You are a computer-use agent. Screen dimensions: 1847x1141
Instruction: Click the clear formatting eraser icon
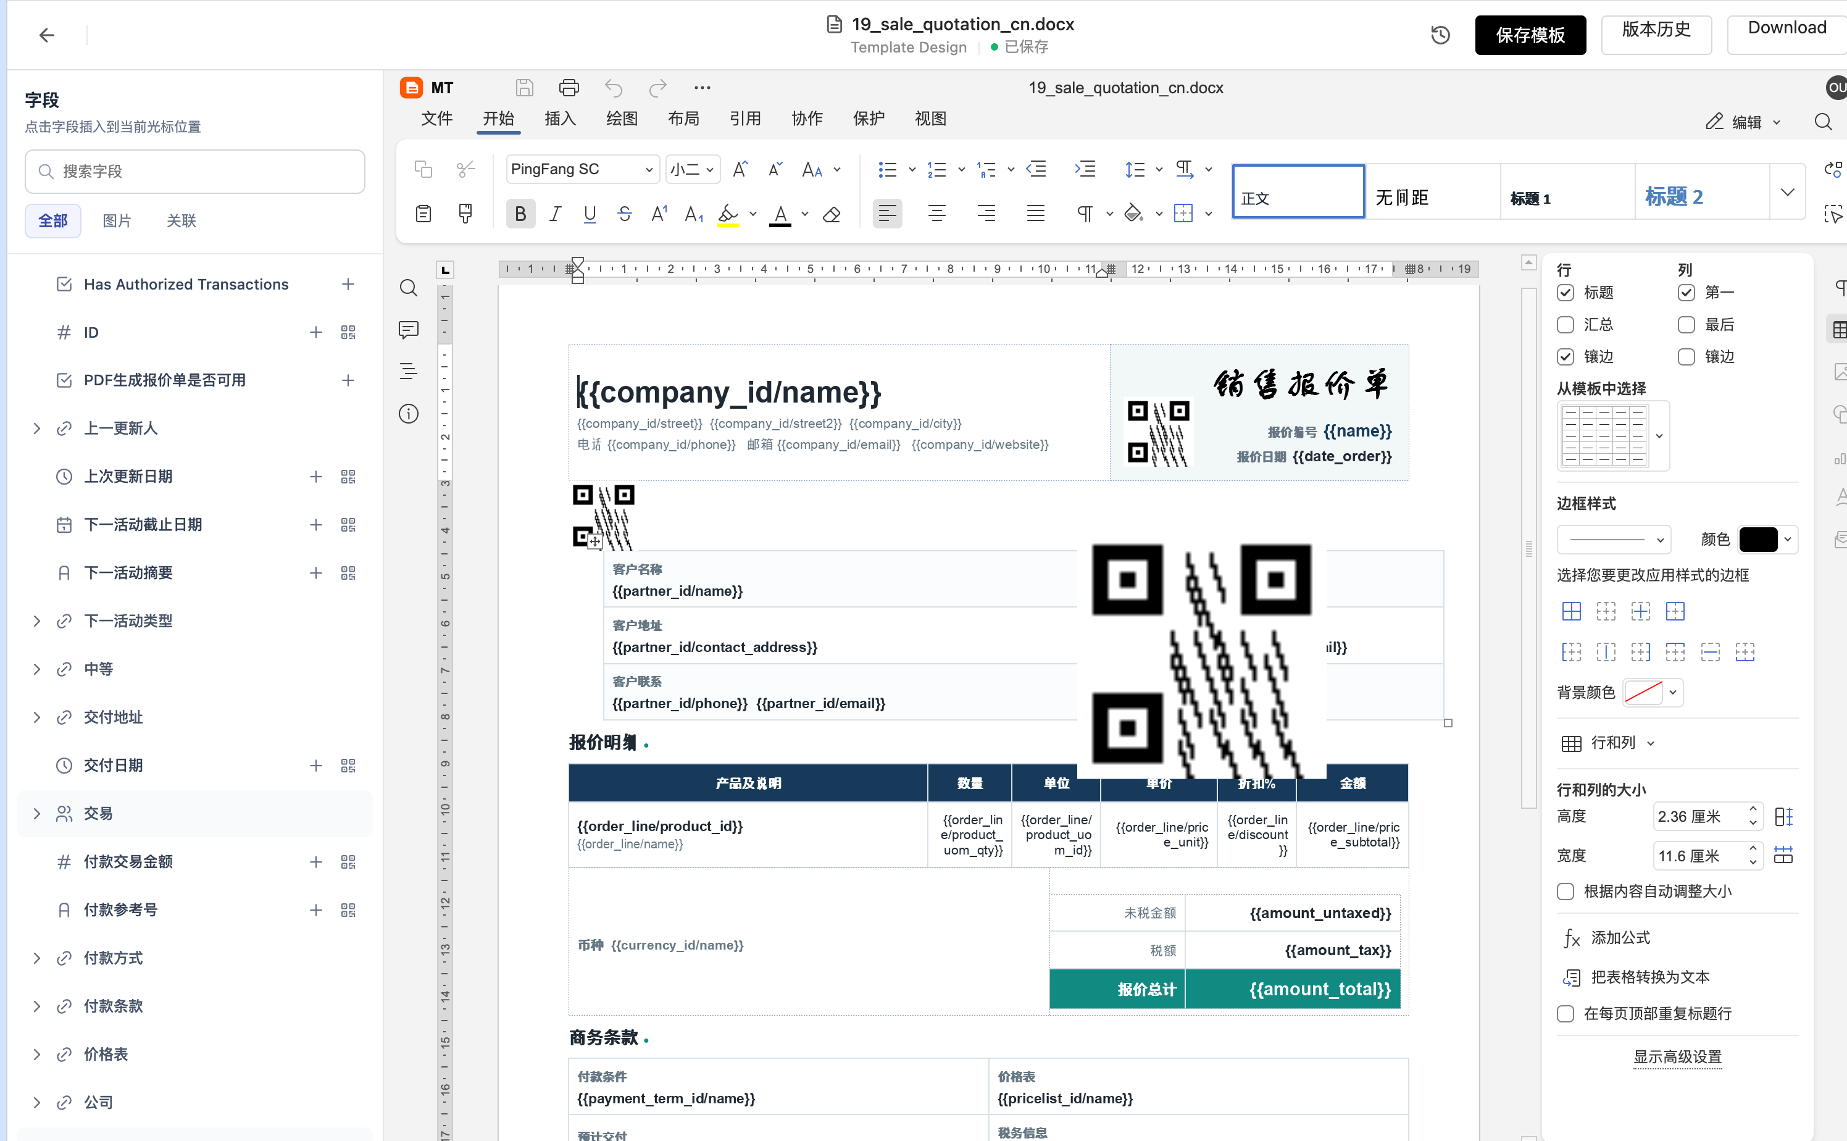coord(832,214)
